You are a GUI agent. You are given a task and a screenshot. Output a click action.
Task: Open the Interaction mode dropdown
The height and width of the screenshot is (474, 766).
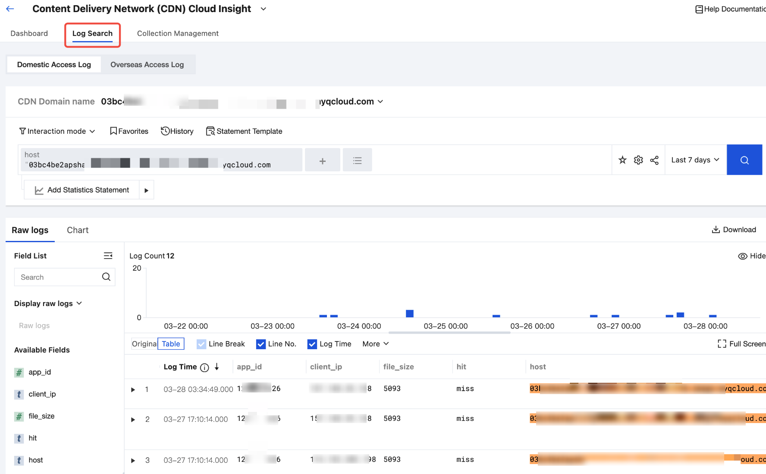click(57, 131)
